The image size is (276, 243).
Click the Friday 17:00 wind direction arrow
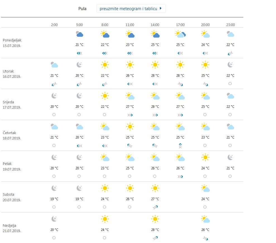(180, 176)
